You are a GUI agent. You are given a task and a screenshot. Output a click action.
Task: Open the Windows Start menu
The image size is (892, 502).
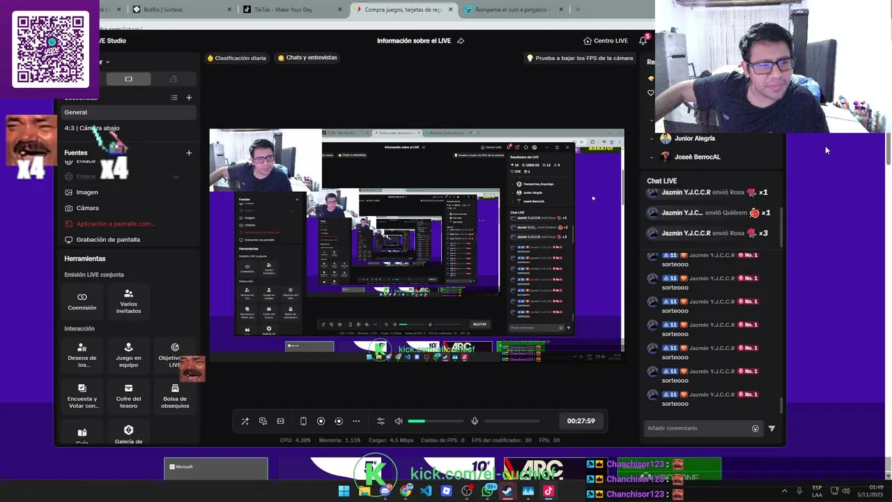[344, 491]
